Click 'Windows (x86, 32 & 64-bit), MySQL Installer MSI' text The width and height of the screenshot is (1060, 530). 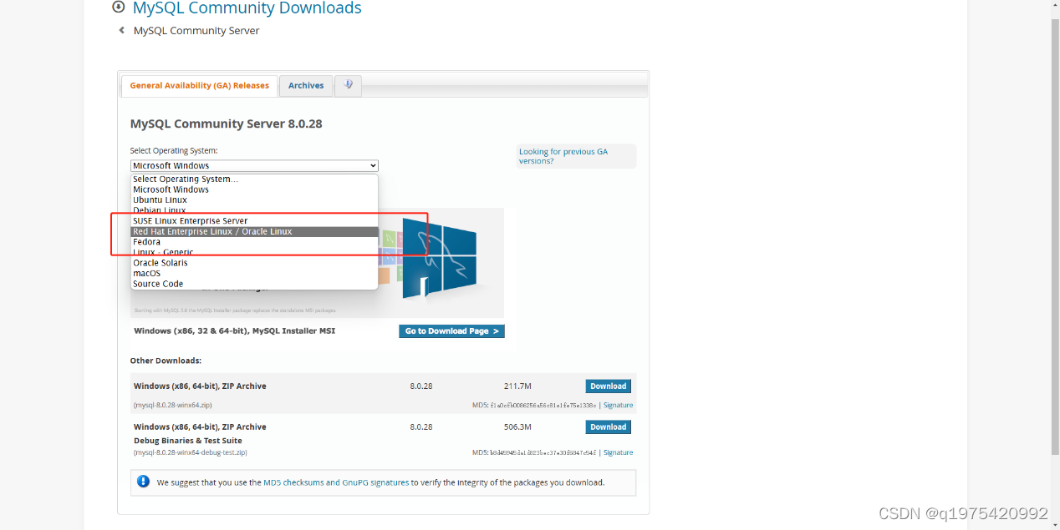(234, 331)
